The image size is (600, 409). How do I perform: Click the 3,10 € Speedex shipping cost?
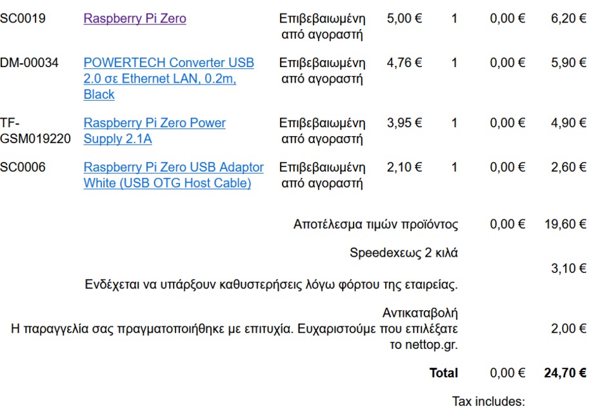point(568,268)
